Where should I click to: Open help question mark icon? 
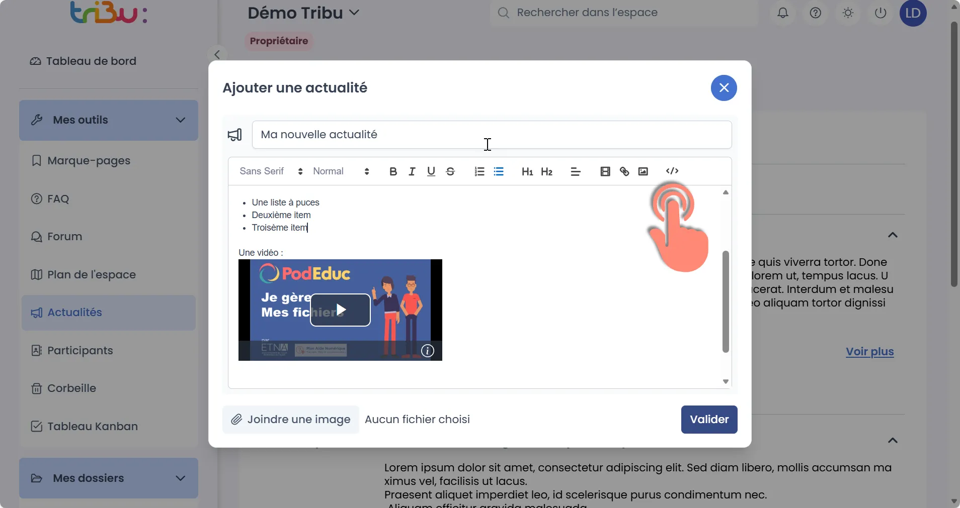816,13
